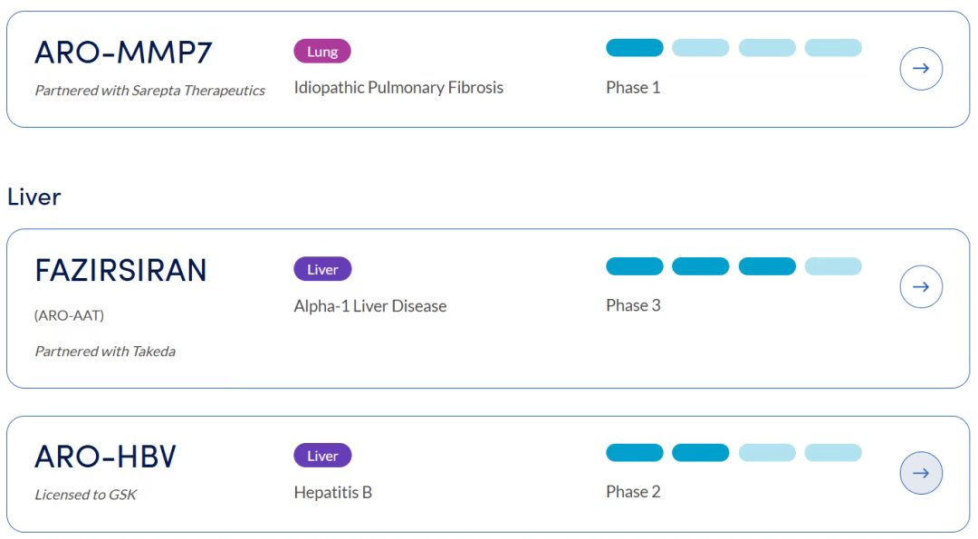The image size is (978, 539).
Task: Click the Liver tag on Fazirsiran card
Action: tap(322, 269)
